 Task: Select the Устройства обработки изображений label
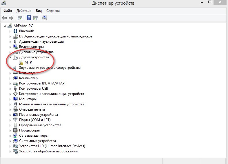point(48,151)
